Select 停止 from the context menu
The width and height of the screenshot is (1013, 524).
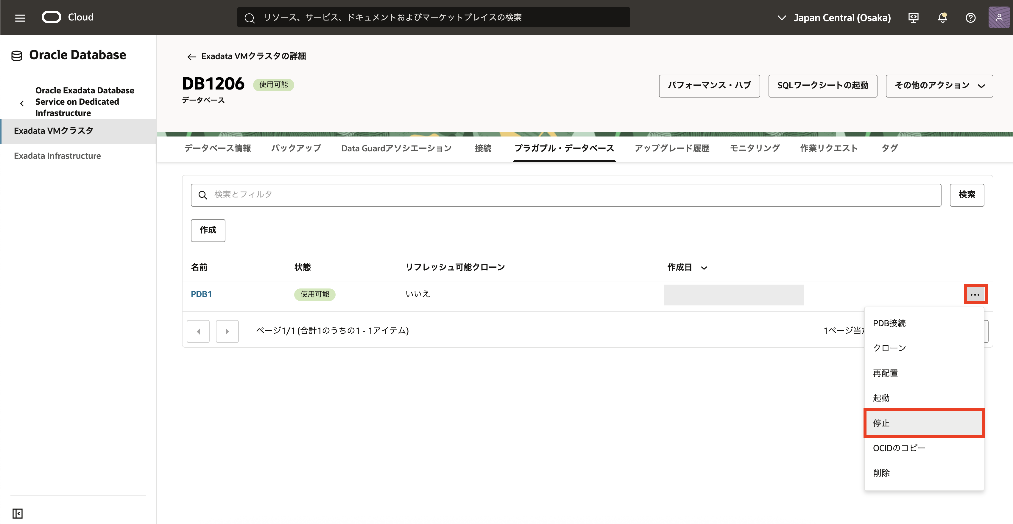[924, 423]
